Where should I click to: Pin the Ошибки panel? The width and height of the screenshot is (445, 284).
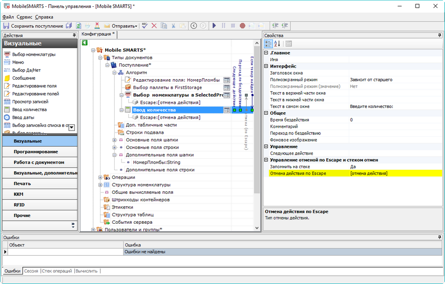coord(440,237)
